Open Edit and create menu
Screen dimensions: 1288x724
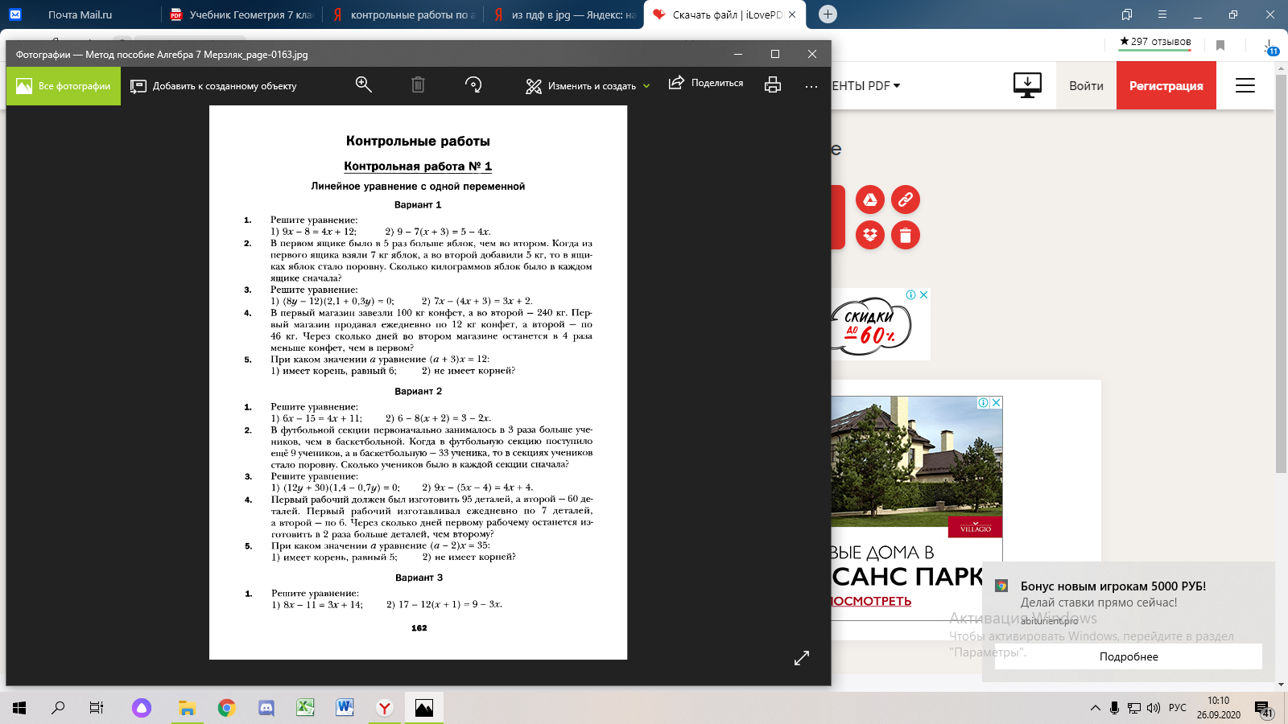(x=588, y=86)
